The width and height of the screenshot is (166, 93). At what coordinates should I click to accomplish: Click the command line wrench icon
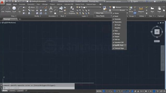point(1,88)
